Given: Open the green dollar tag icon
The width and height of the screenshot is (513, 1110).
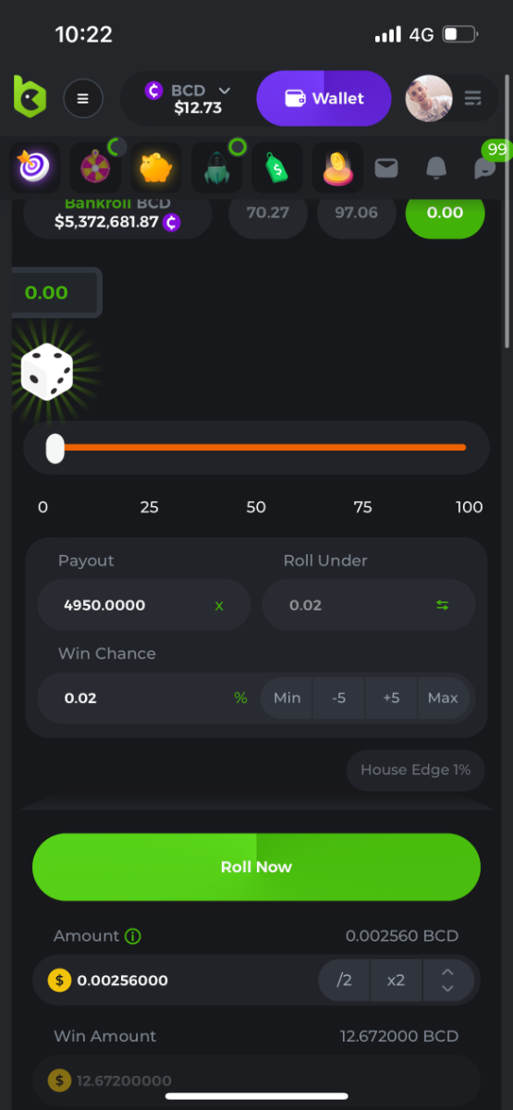Looking at the screenshot, I should pos(275,167).
